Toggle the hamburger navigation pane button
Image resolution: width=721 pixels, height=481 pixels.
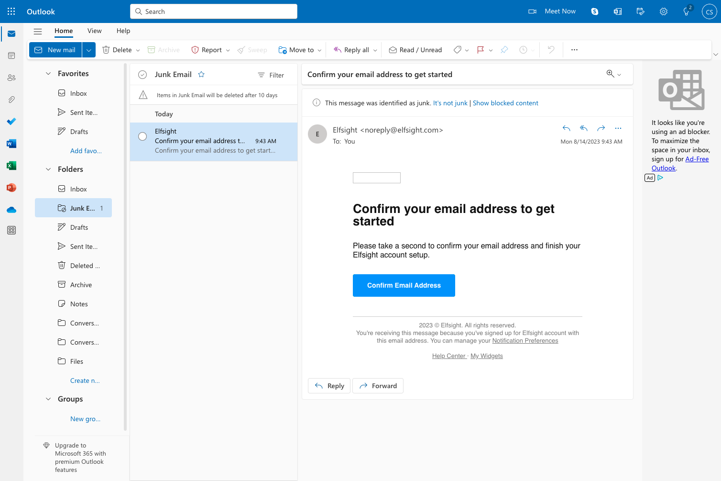click(x=38, y=31)
